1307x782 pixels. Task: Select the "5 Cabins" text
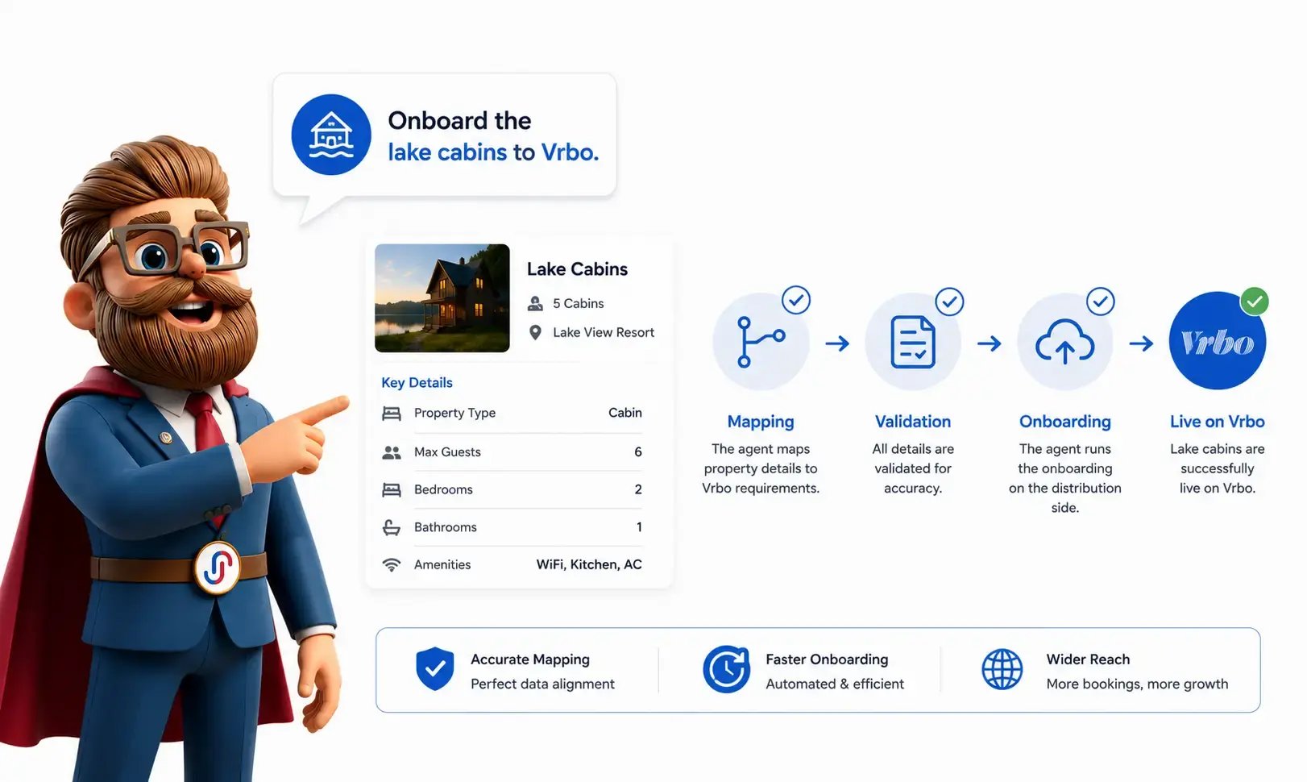(578, 303)
